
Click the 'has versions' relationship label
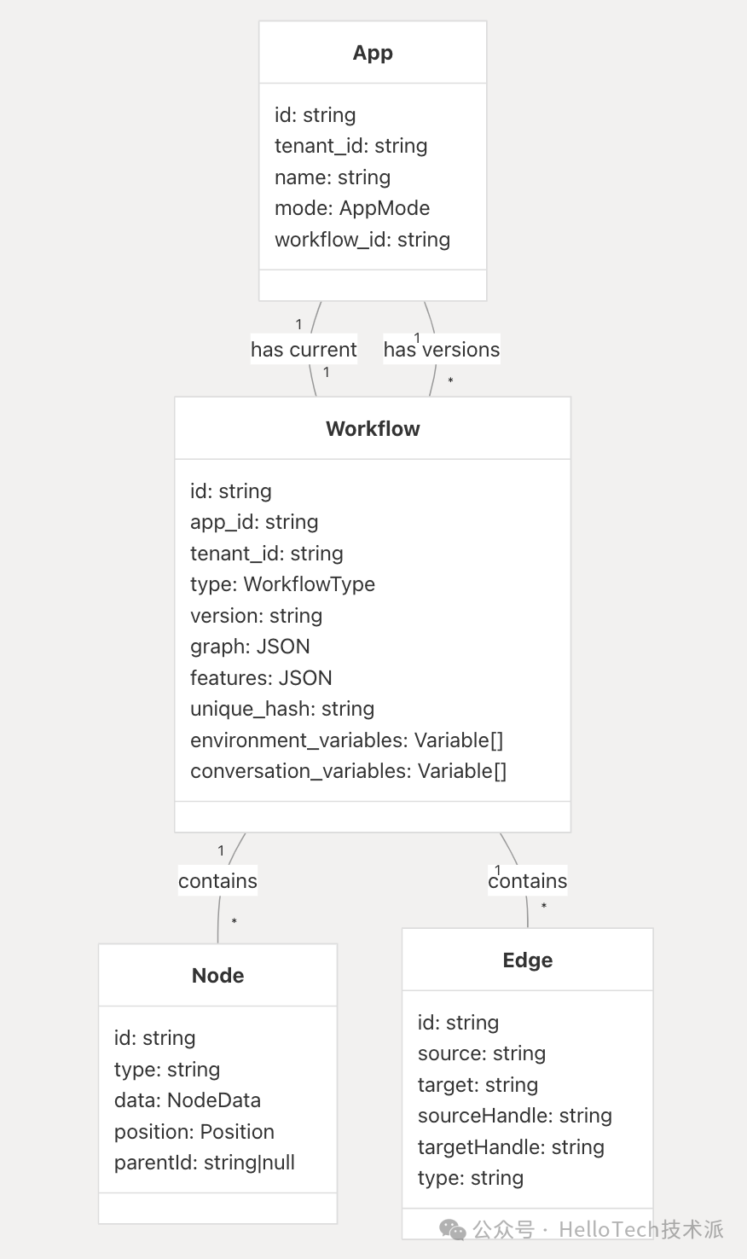click(x=441, y=350)
